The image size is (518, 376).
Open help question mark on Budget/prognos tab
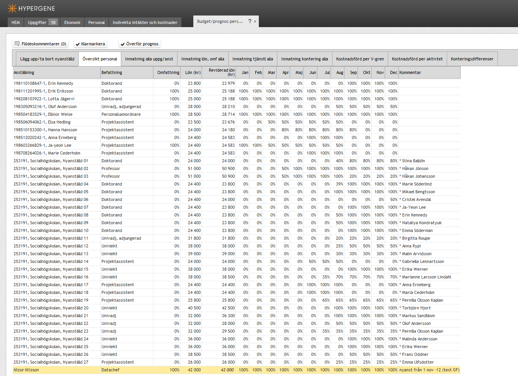[x=250, y=21]
